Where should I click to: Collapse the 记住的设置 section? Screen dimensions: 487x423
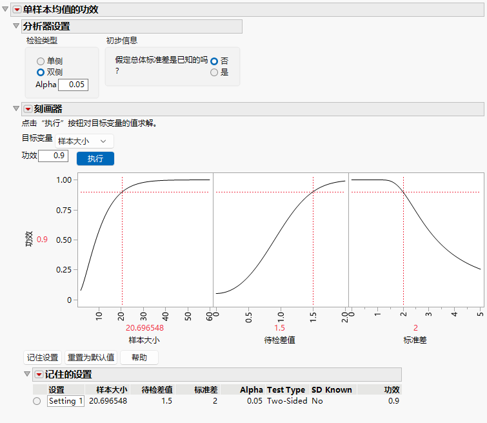[27, 374]
